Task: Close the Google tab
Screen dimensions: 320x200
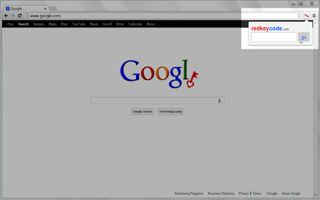Action: (x=45, y=8)
